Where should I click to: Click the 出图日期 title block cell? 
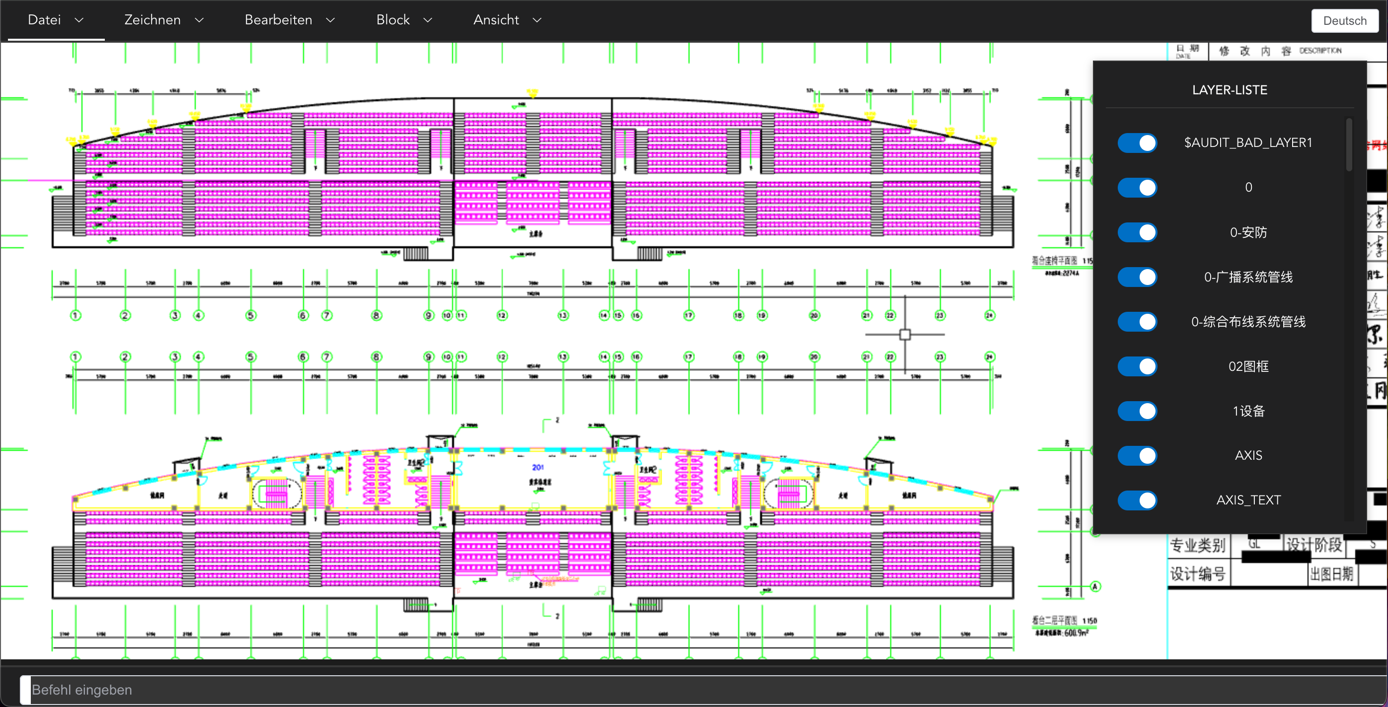(1331, 574)
